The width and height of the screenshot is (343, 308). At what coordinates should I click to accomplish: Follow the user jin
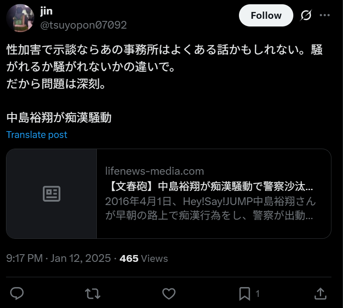click(266, 15)
